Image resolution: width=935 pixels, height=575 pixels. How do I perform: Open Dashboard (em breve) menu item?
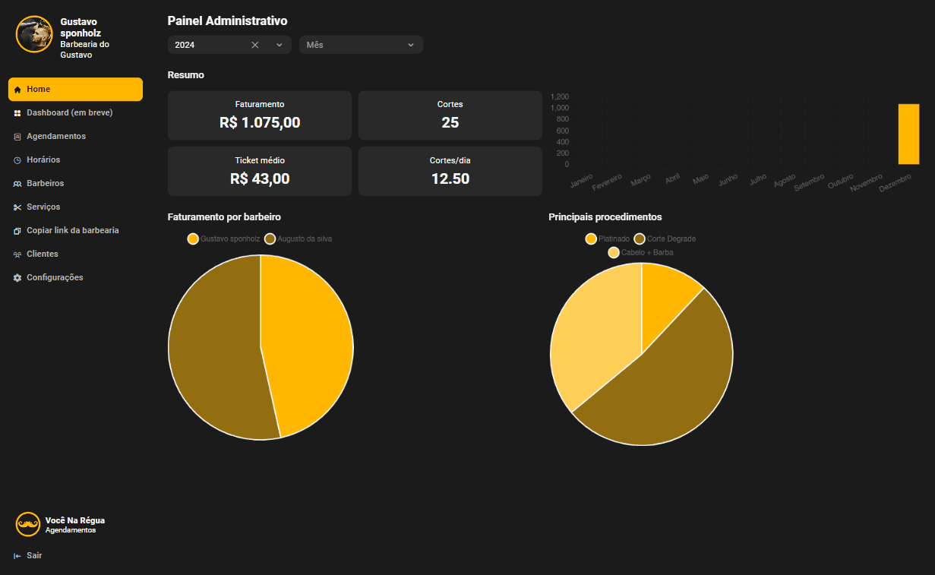click(x=75, y=112)
